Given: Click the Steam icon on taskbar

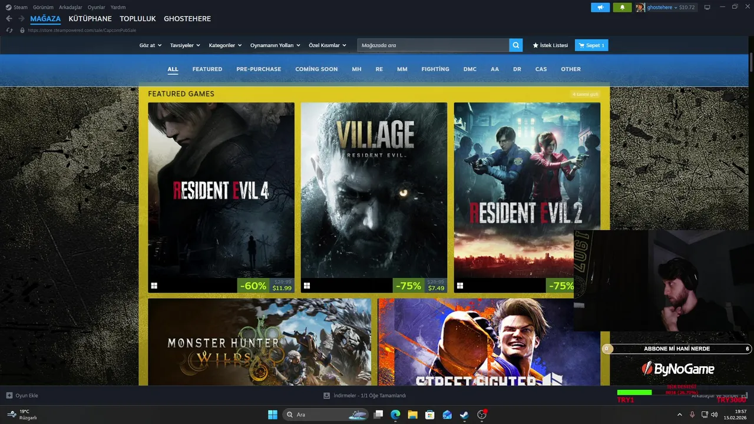Looking at the screenshot, I should click(x=464, y=415).
